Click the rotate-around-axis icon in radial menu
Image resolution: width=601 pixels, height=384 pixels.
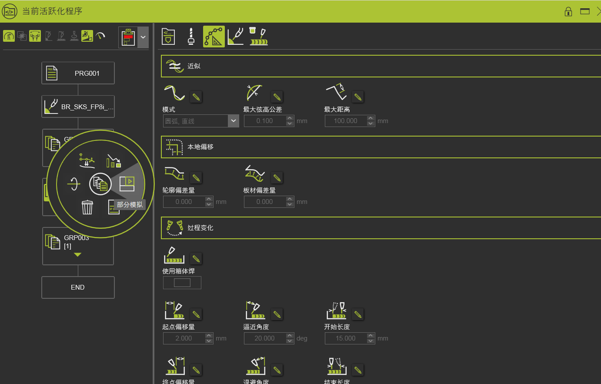coord(74,184)
